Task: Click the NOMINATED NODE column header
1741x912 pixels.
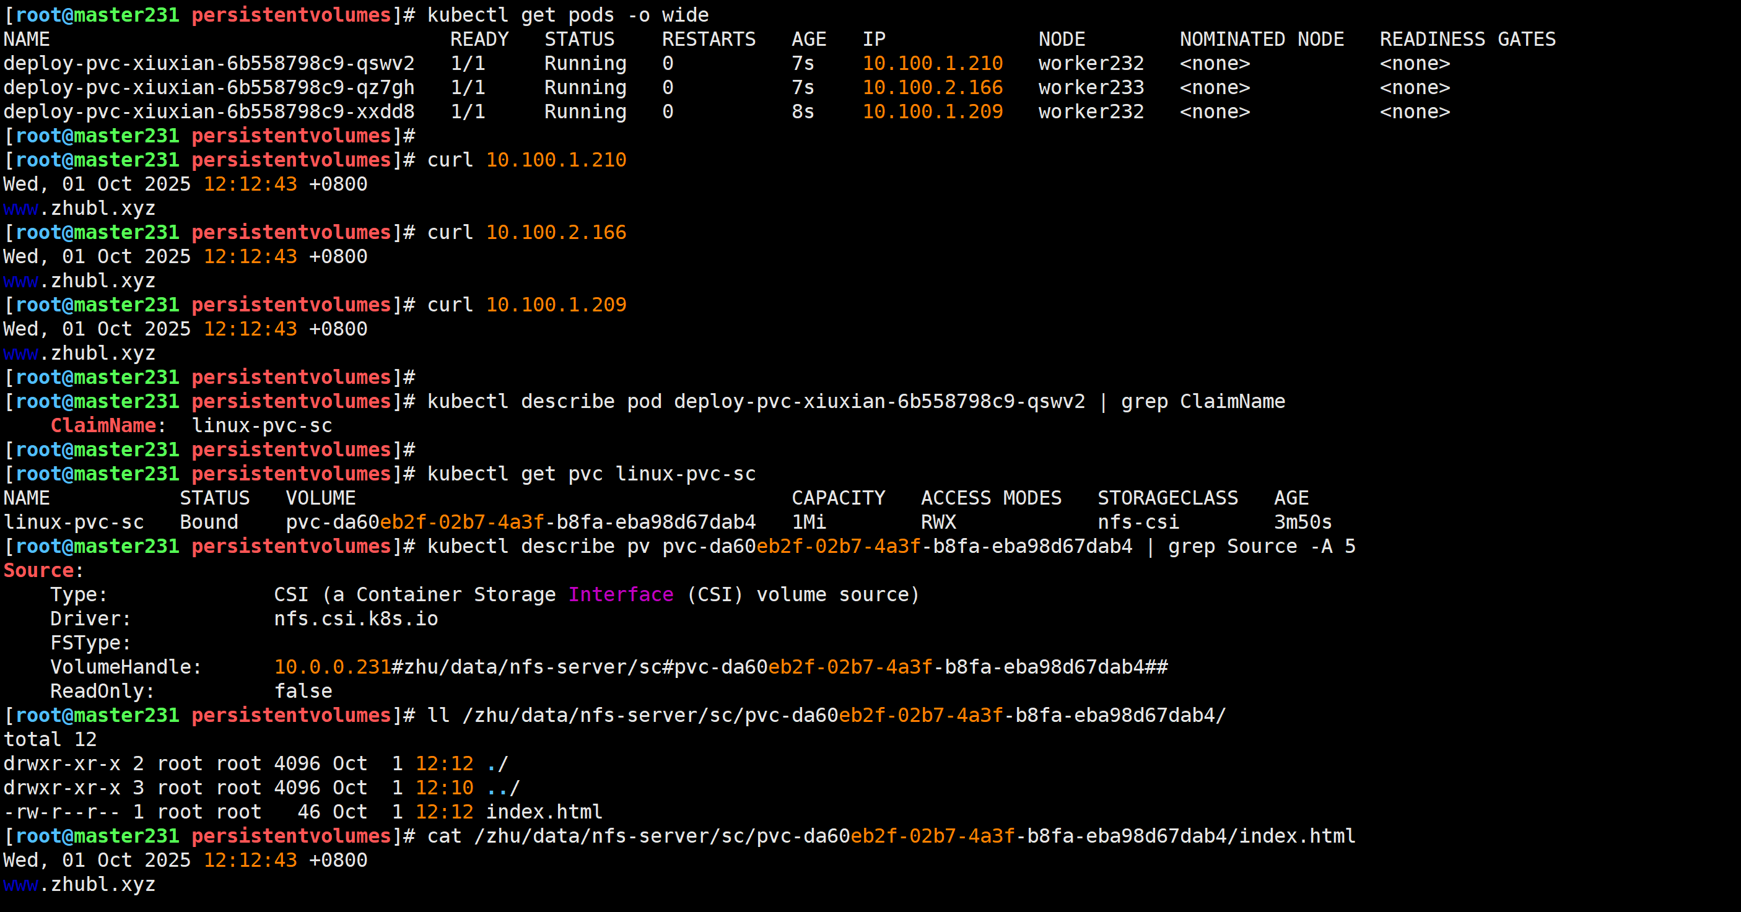Action: 1261,39
